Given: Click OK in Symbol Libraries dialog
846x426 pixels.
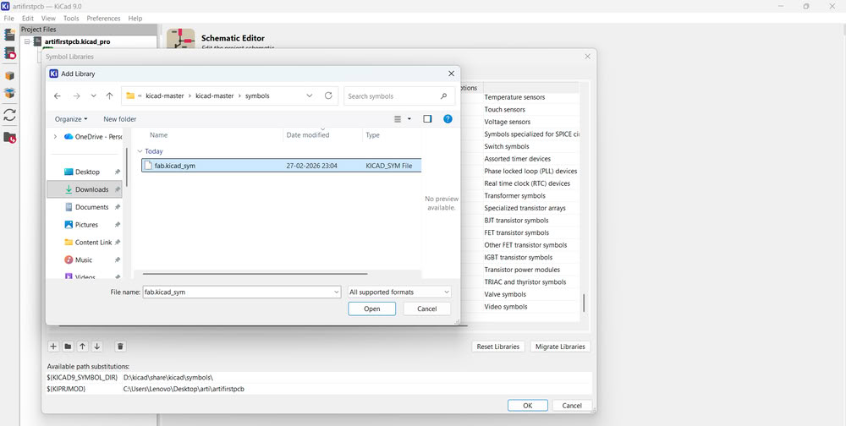Looking at the screenshot, I should 528,405.
